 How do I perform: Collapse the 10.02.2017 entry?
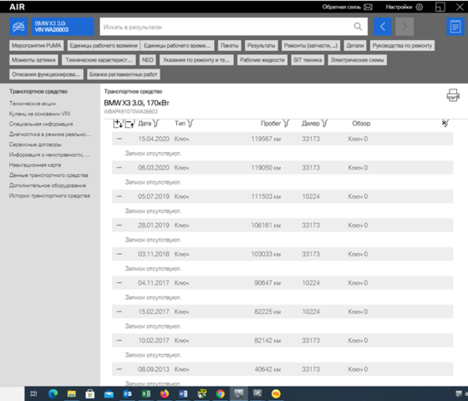[119, 341]
